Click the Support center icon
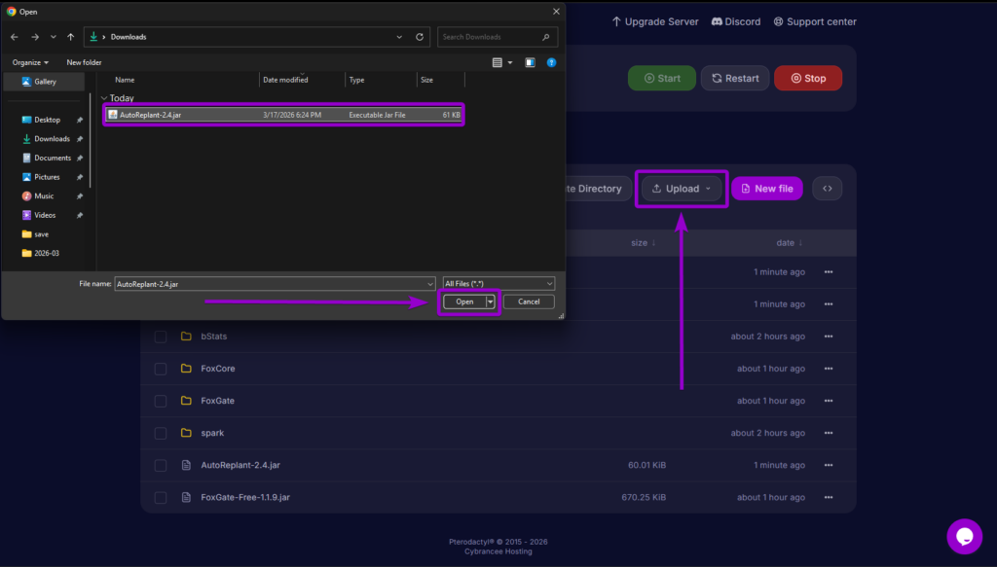The height and width of the screenshot is (567, 997). [x=777, y=20]
